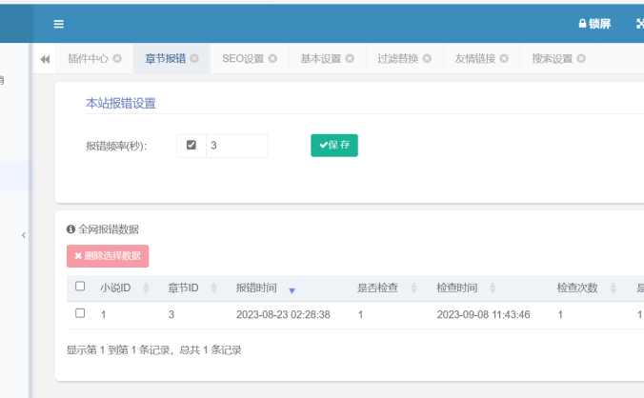Switch to the 基本设置 tab
The image size is (644, 398).
click(x=320, y=59)
